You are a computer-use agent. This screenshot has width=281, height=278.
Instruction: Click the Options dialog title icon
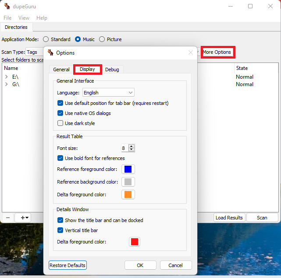50,52
